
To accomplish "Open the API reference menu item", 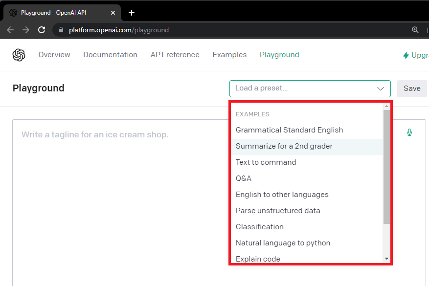I will [x=175, y=55].
